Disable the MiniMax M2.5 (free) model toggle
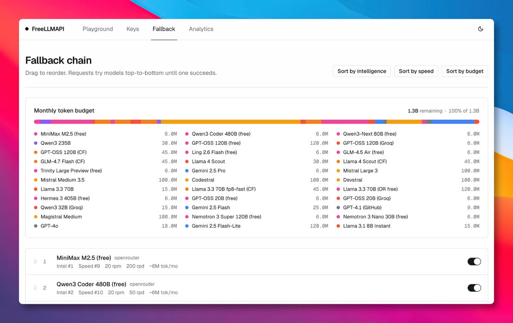 point(474,261)
